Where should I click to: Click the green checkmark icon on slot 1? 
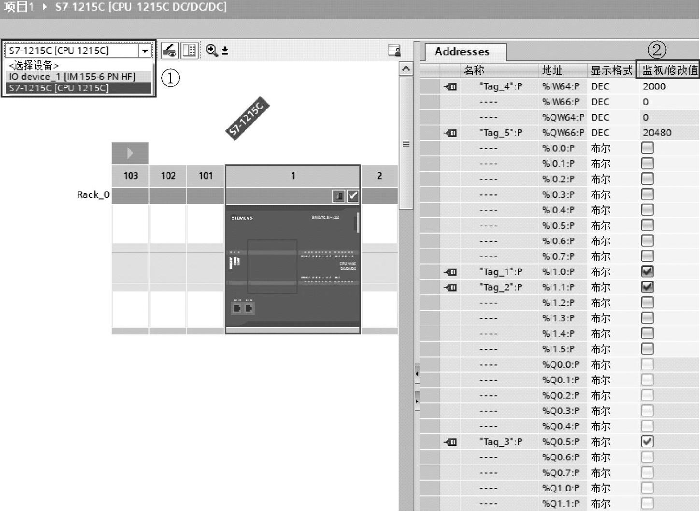point(353,196)
